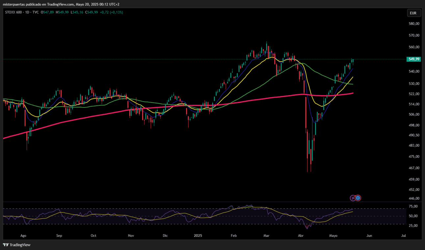Click the purple lightning bolt icon
Screen dimensions: 425x250
353,198
